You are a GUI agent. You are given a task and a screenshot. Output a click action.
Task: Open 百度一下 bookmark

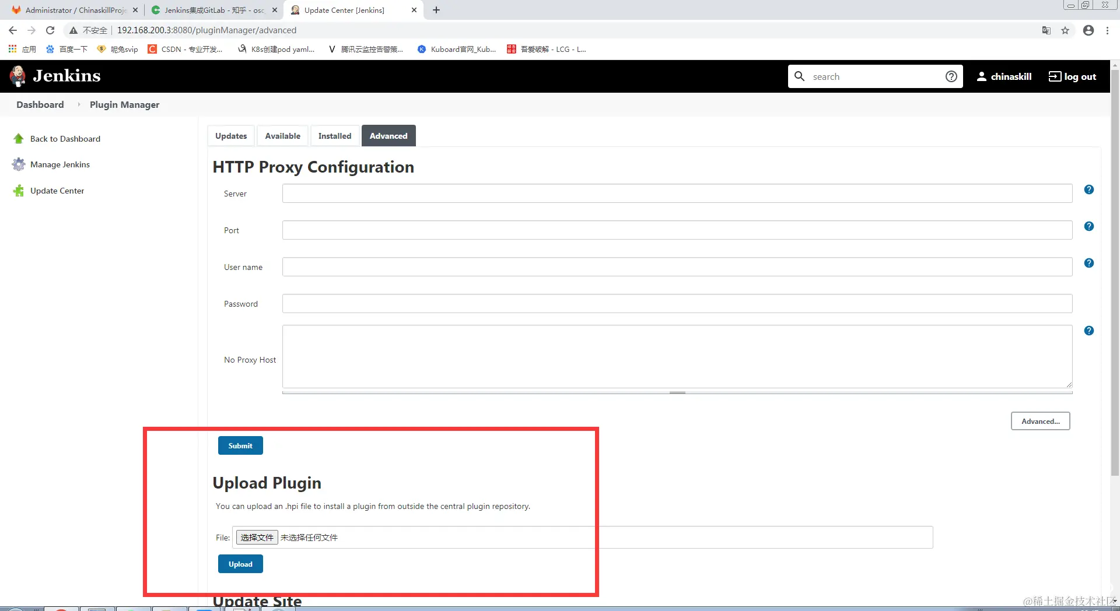[66, 49]
